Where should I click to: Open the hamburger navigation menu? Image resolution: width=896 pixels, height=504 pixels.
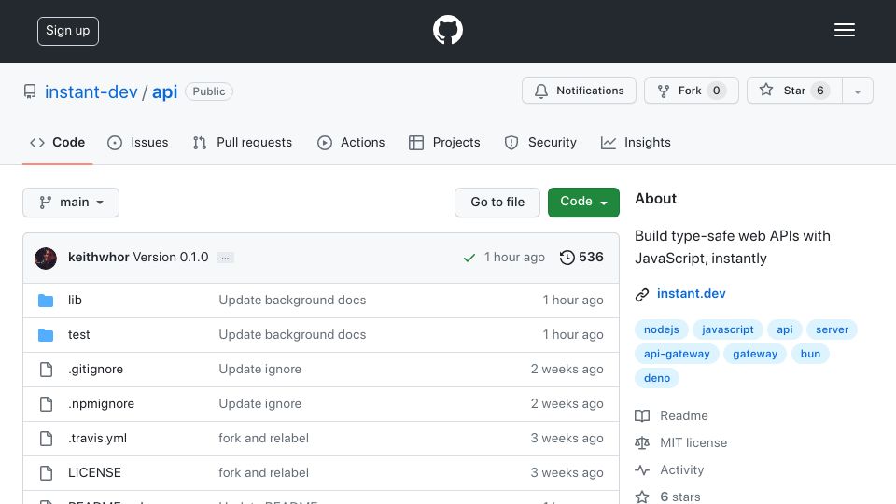click(844, 30)
